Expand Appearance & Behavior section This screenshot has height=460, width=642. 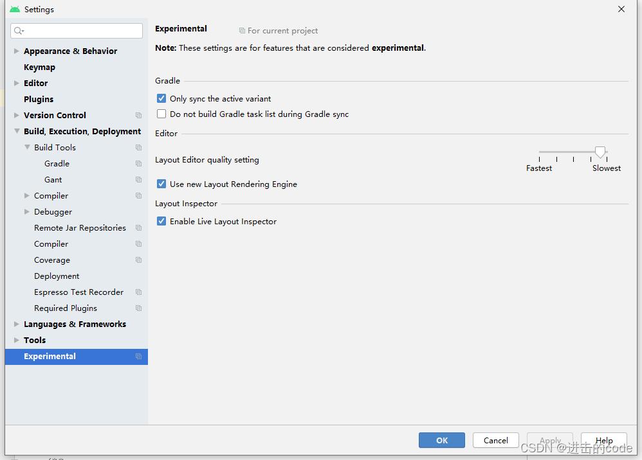pyautogui.click(x=16, y=51)
